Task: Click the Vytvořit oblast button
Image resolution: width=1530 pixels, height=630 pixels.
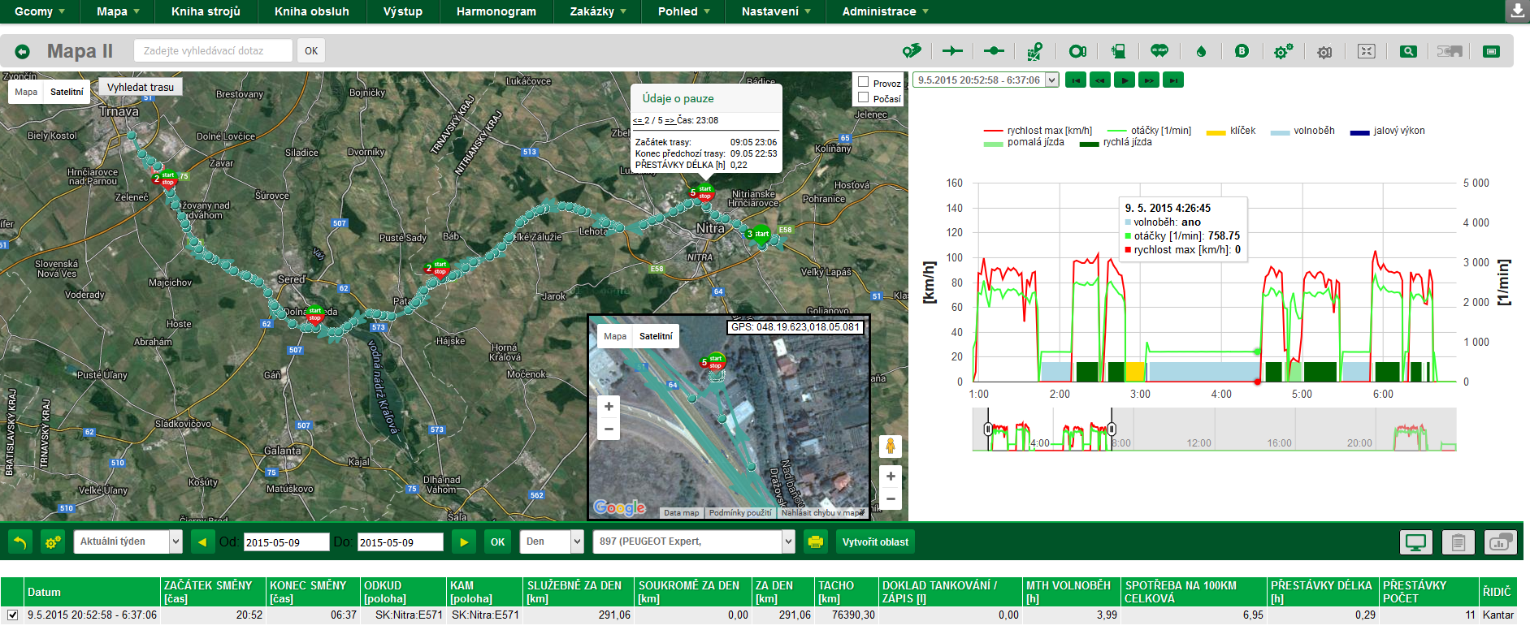Action: tap(875, 542)
